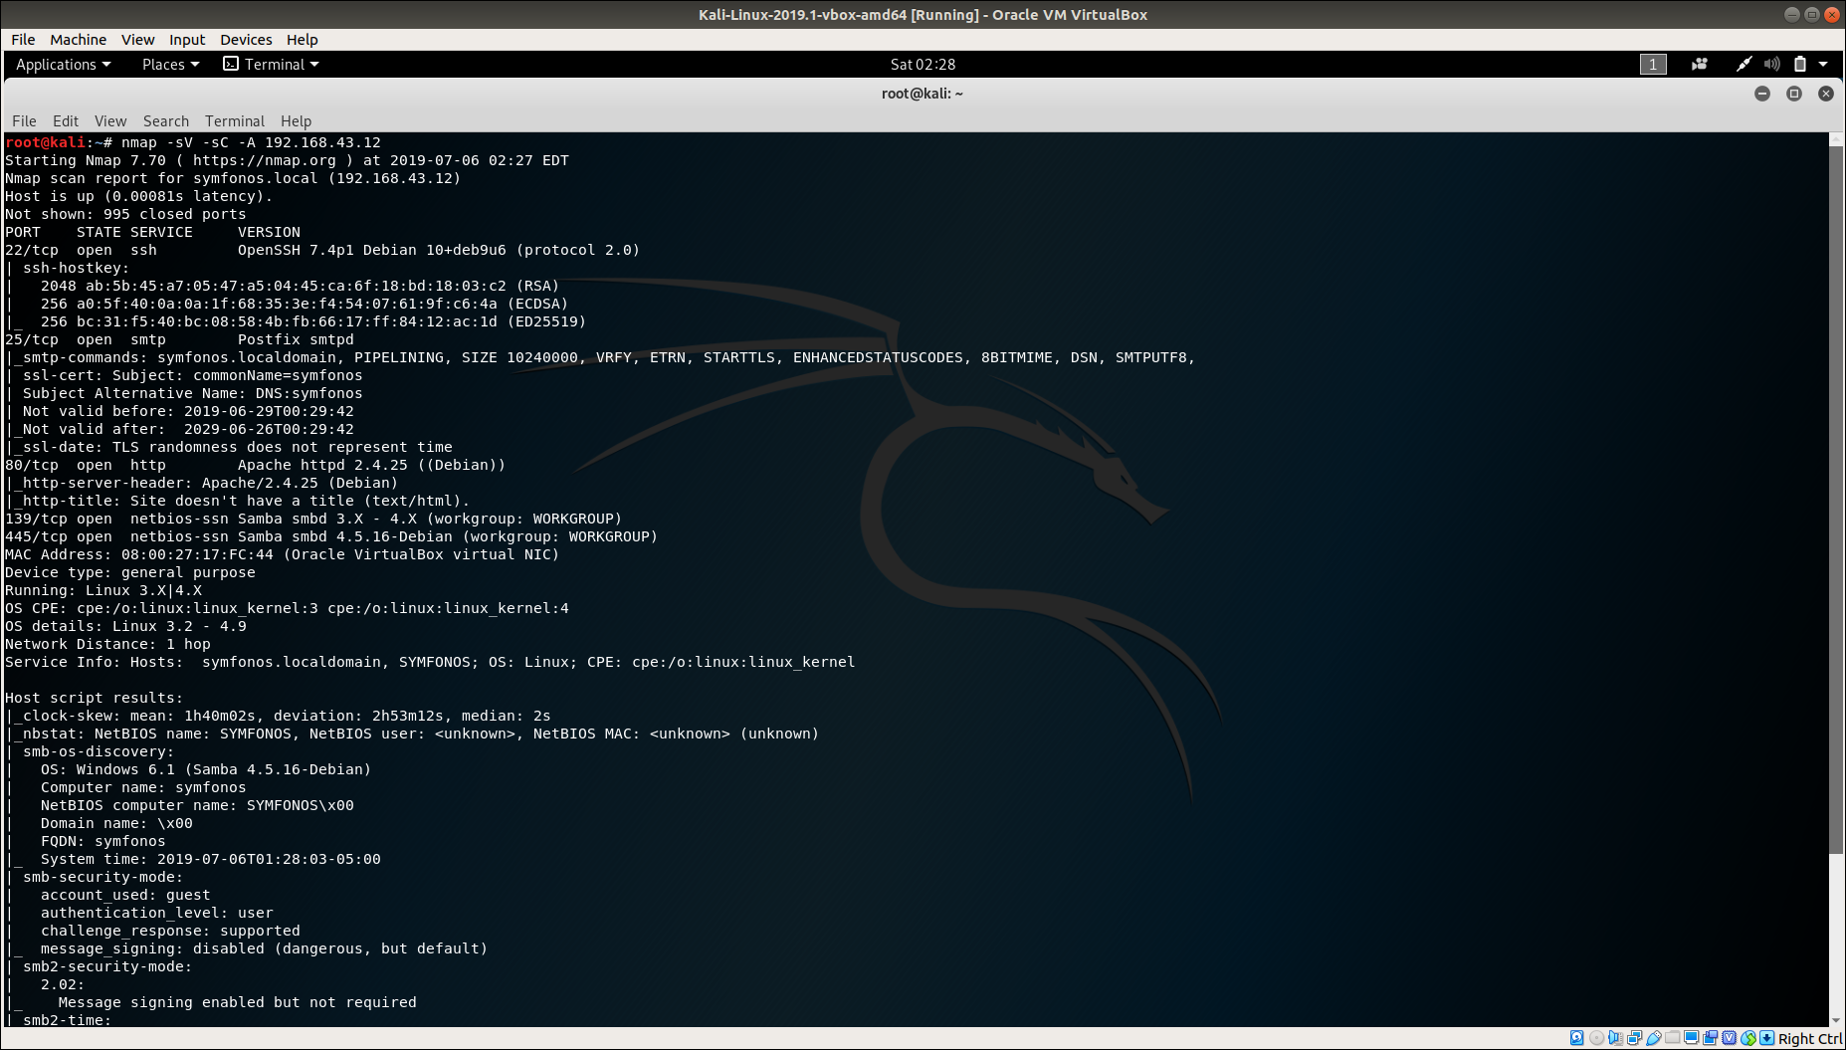Click the '139/tcp open netbios-ssn' line

pyautogui.click(x=313, y=519)
